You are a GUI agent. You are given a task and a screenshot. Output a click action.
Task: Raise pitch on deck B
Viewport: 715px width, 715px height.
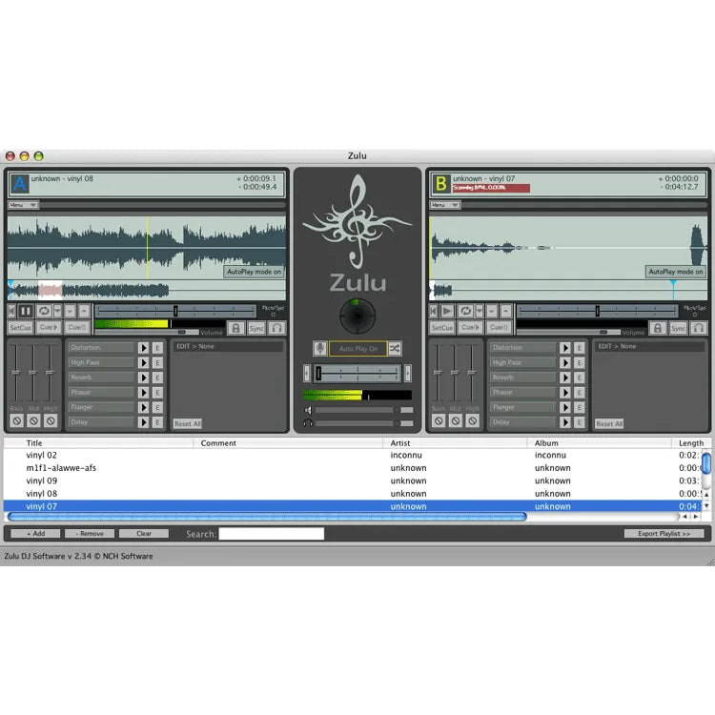(x=505, y=312)
